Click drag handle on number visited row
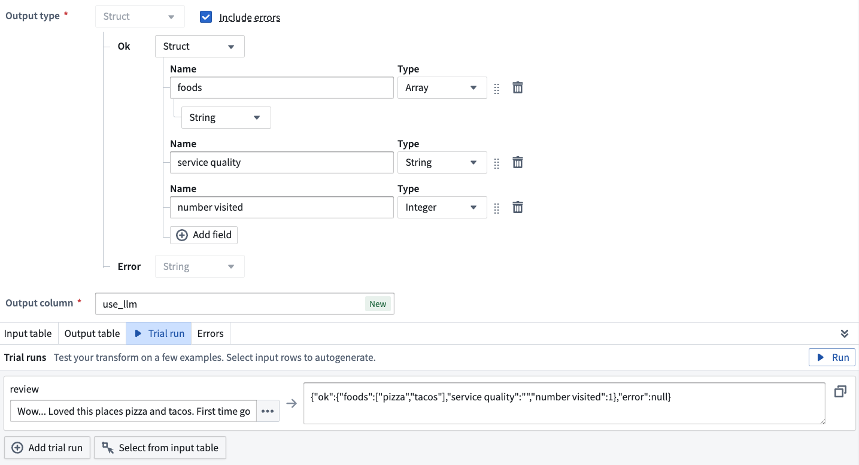The width and height of the screenshot is (859, 465). (x=496, y=208)
